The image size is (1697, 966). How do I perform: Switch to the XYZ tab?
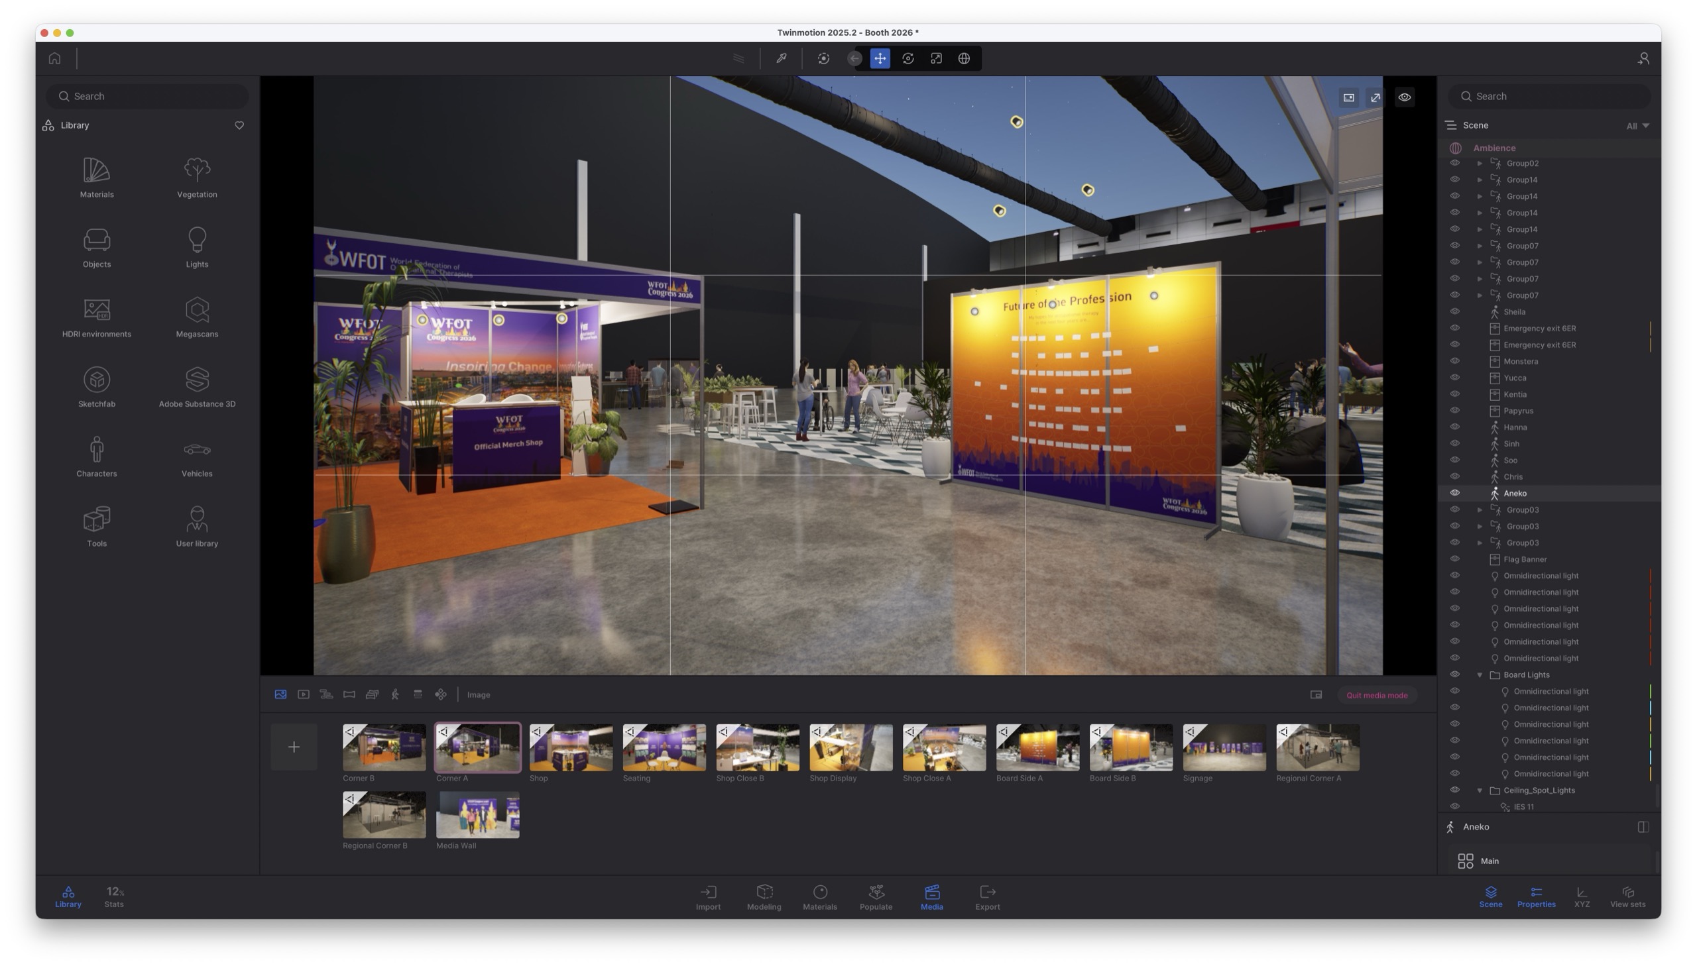[x=1581, y=897]
